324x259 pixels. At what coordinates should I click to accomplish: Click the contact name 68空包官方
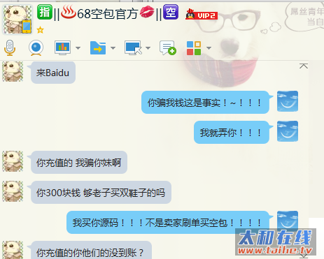107,14
